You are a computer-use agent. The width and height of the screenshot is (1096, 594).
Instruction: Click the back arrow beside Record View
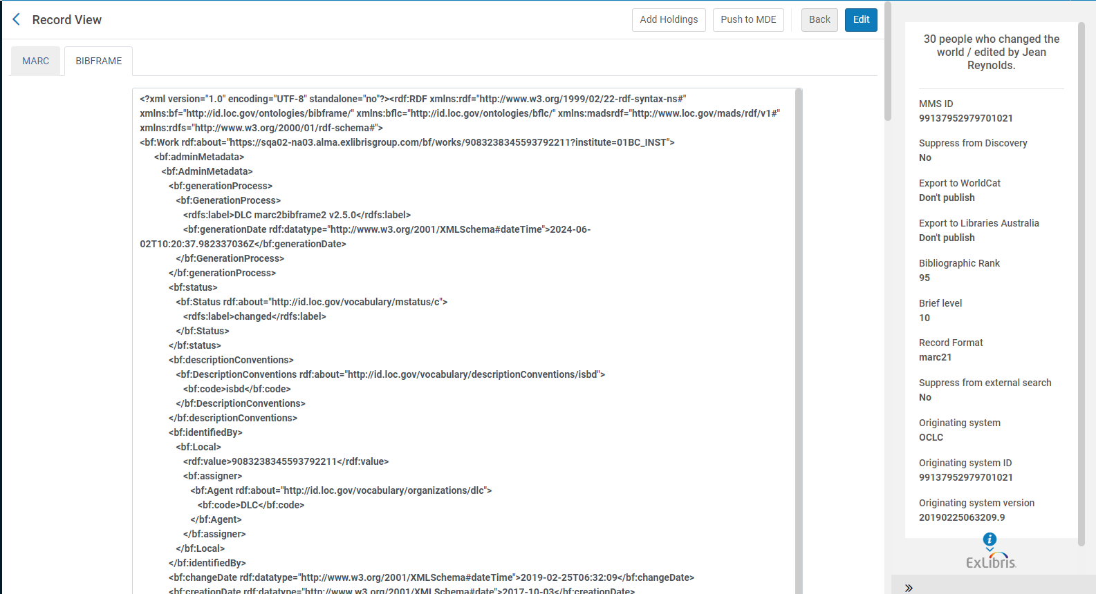coord(17,19)
